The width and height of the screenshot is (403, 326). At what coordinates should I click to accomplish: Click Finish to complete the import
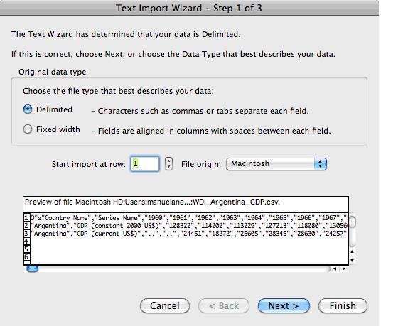click(x=343, y=305)
